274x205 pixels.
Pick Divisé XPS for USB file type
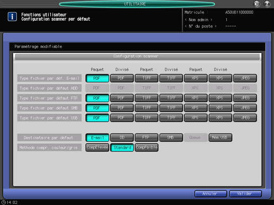[x=220, y=118]
